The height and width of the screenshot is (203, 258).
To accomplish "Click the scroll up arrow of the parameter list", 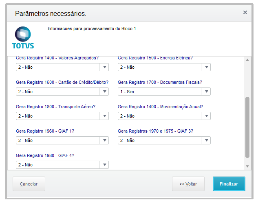I will pyautogui.click(x=247, y=60).
